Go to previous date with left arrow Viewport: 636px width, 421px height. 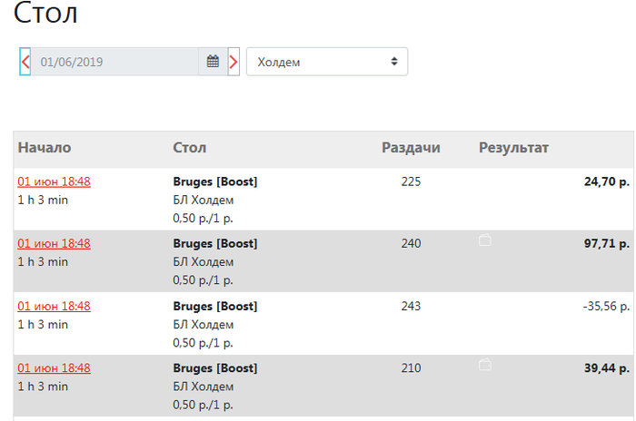pyautogui.click(x=25, y=62)
